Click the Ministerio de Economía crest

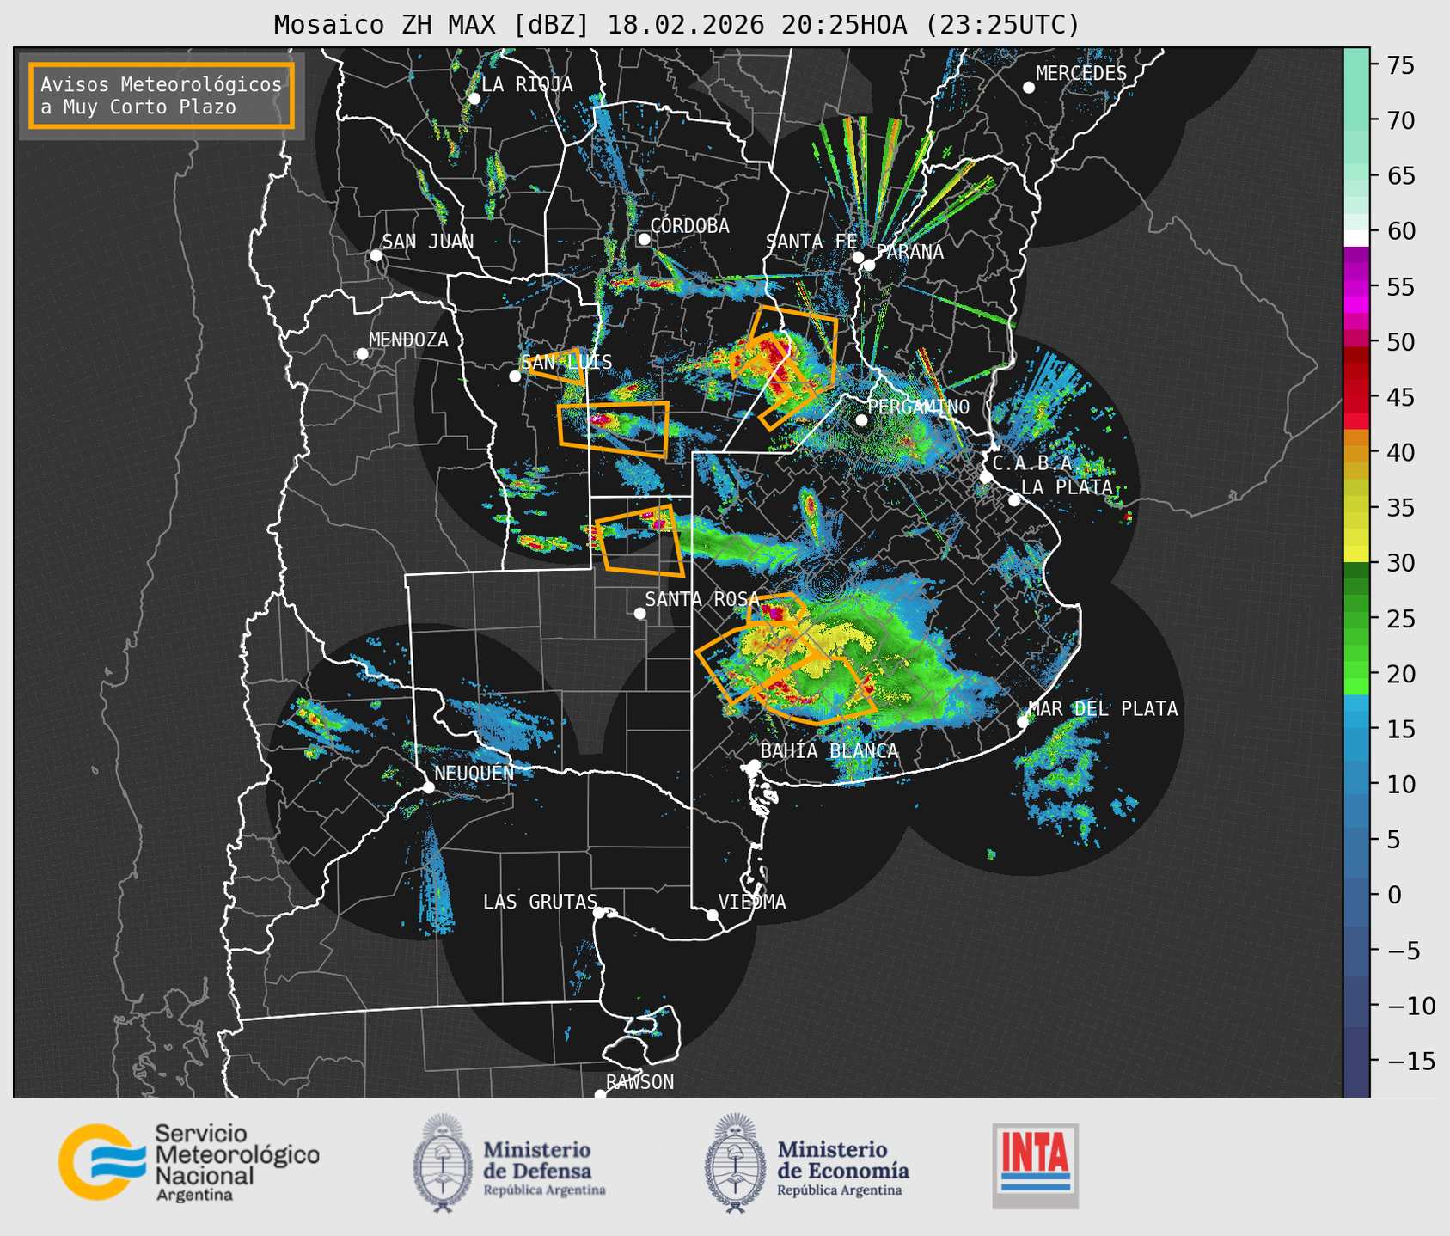click(x=735, y=1163)
